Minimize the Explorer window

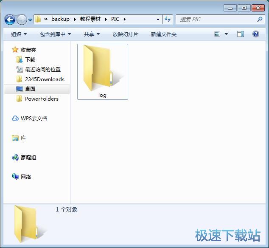230,8
